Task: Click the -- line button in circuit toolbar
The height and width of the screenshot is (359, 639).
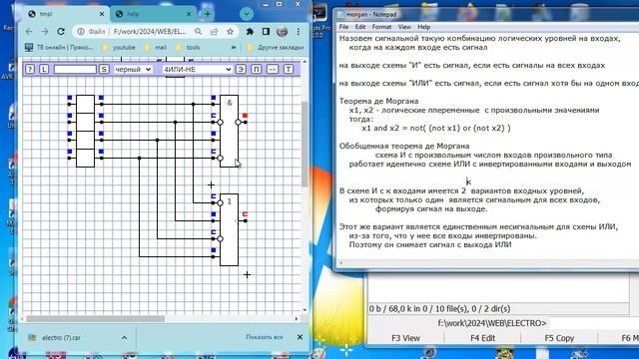Action: pos(273,69)
